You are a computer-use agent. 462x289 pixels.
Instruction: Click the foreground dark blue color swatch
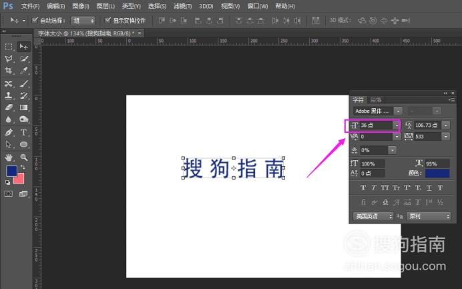coord(11,171)
